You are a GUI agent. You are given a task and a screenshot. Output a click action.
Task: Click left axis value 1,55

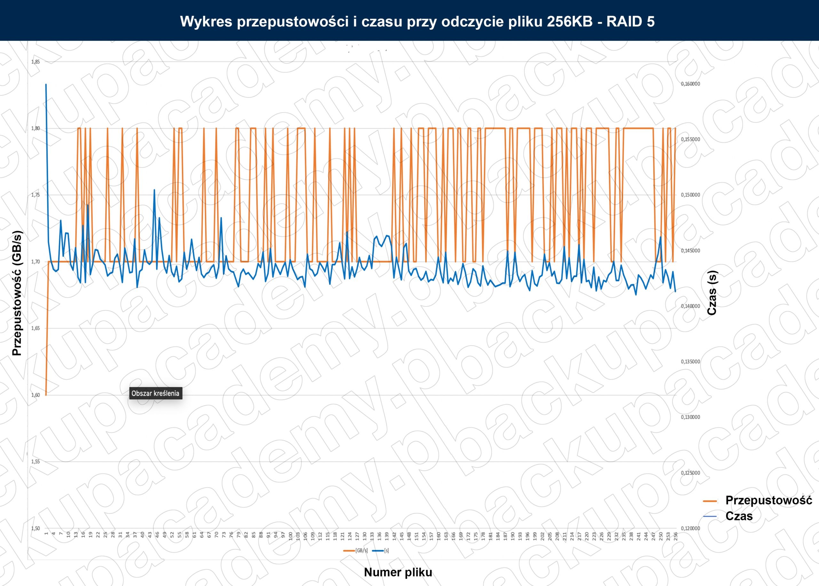(36, 462)
